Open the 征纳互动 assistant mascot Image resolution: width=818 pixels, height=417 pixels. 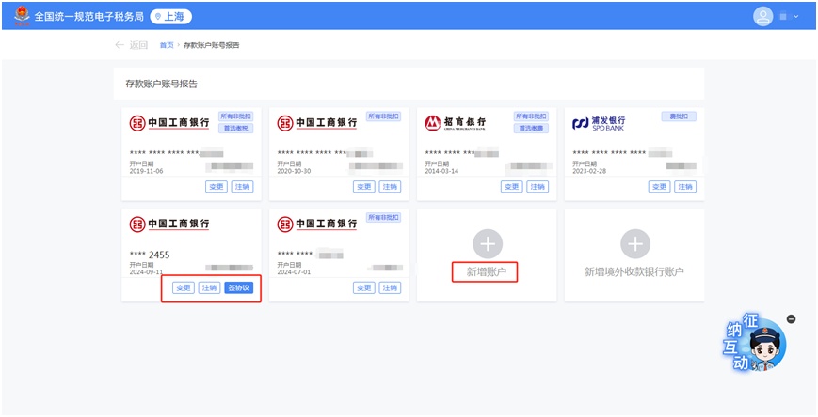[756, 343]
